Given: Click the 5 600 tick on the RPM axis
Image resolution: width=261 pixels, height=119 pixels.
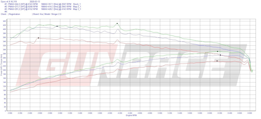Looking at the screenshot, I should (190, 113).
